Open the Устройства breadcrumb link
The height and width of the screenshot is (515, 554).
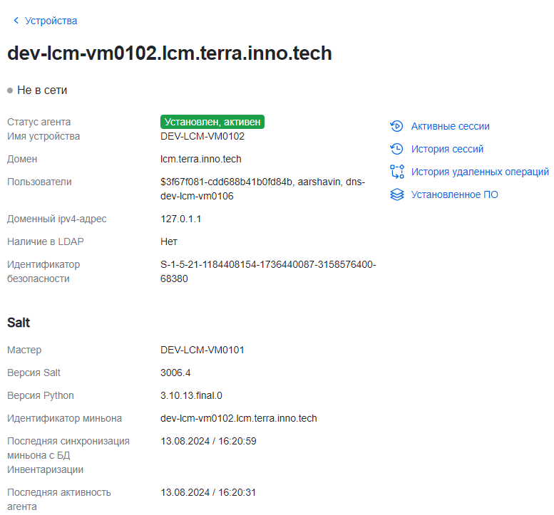click(x=51, y=21)
